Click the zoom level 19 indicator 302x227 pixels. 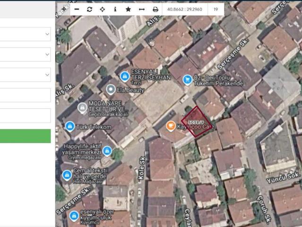click(216, 9)
